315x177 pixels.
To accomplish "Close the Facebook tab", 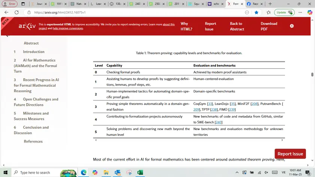I will 261,4.
